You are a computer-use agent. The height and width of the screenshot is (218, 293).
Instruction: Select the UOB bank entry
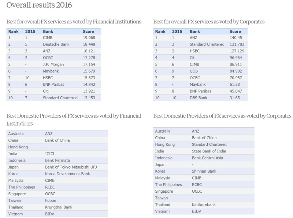[x=194, y=71]
